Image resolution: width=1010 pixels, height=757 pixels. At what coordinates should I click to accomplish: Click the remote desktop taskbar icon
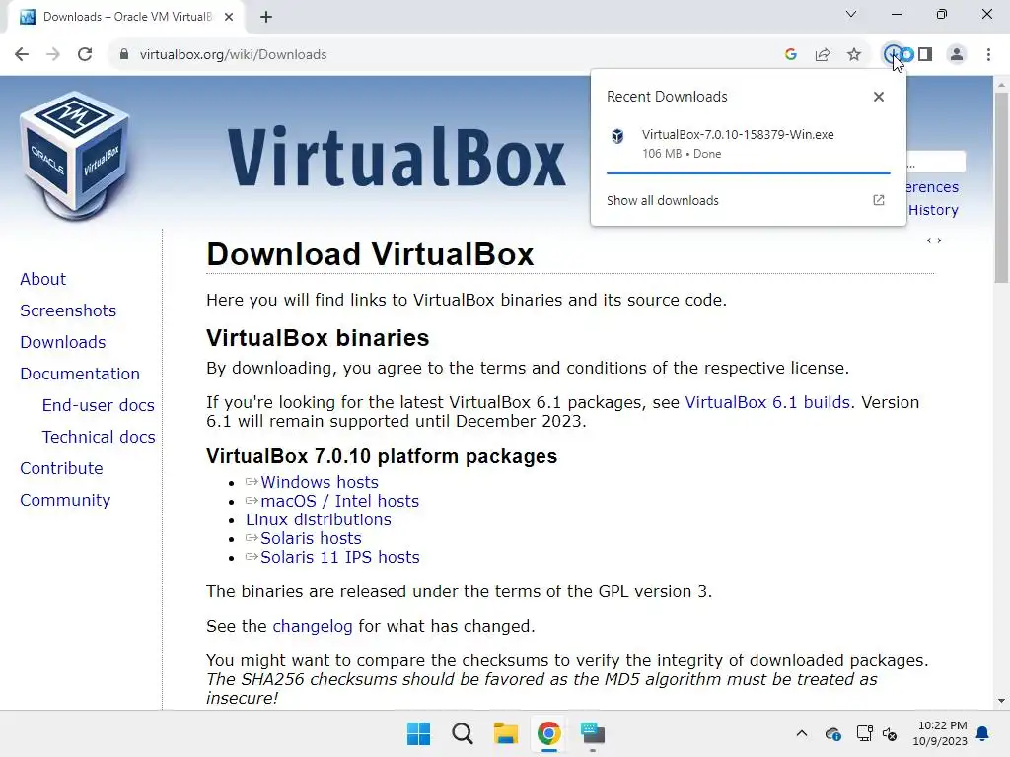point(593,733)
